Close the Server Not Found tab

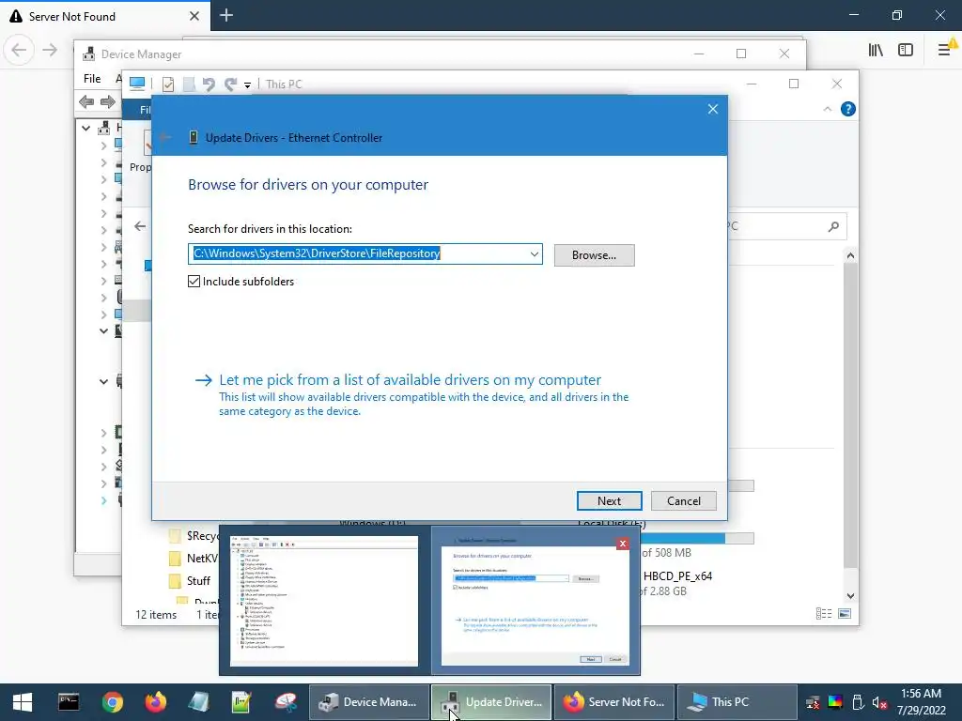194,16
